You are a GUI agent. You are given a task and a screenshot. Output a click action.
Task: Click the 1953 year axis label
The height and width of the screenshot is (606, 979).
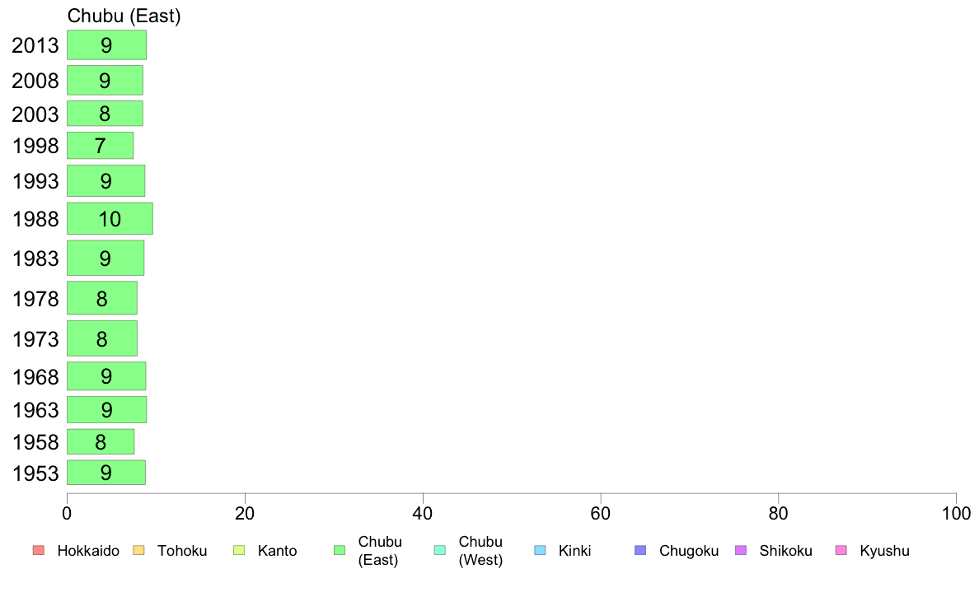coord(35,473)
